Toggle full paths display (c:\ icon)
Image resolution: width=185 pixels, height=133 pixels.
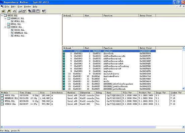tap(14, 11)
